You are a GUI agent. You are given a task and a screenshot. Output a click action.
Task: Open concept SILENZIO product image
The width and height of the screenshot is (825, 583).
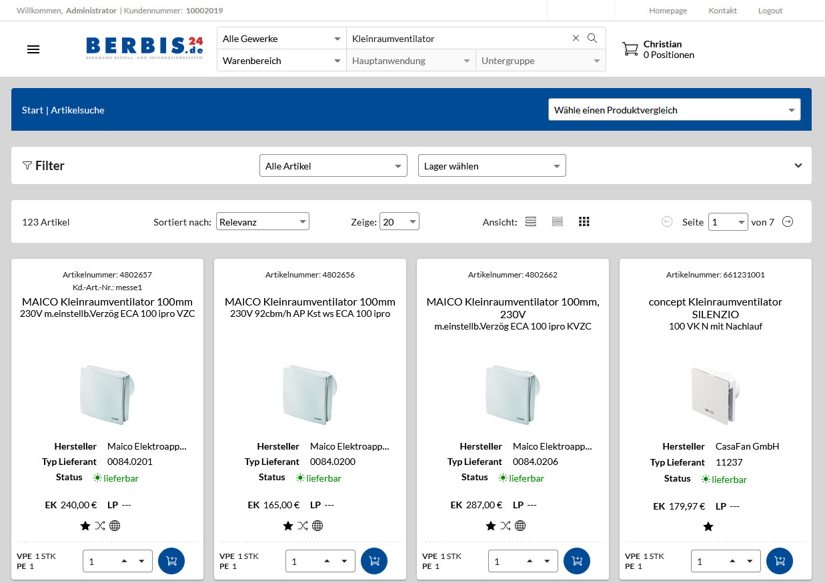pos(716,396)
